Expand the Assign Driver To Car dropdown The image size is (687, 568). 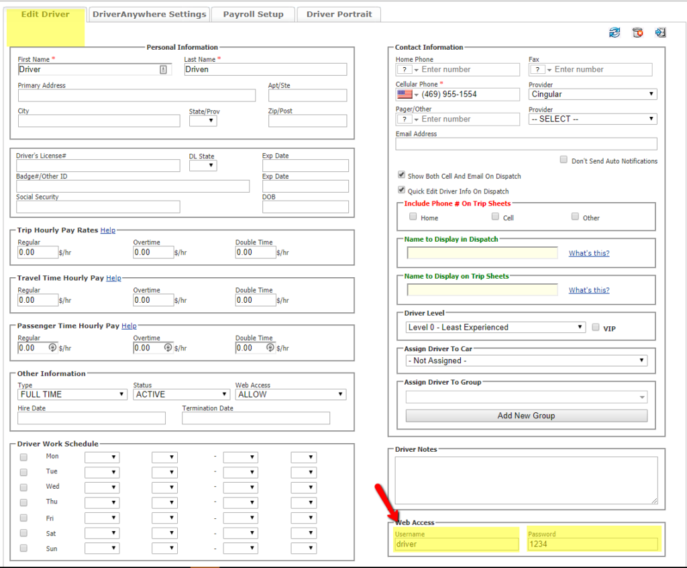pos(526,361)
